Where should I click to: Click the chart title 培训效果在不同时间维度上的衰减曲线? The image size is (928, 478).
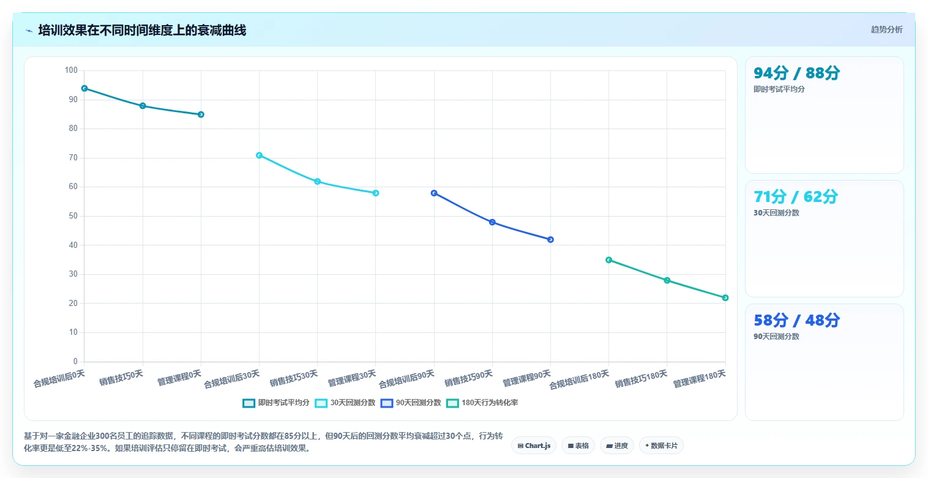click(x=142, y=30)
